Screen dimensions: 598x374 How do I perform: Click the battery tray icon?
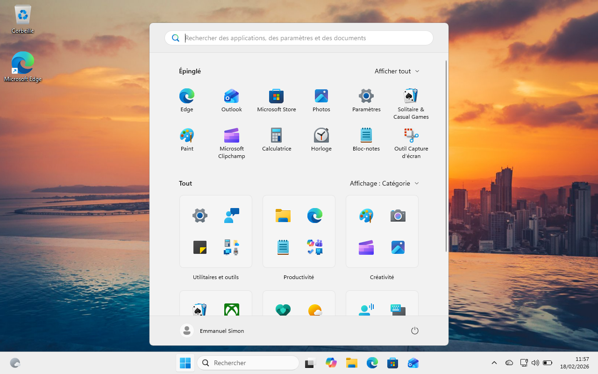[x=548, y=363]
